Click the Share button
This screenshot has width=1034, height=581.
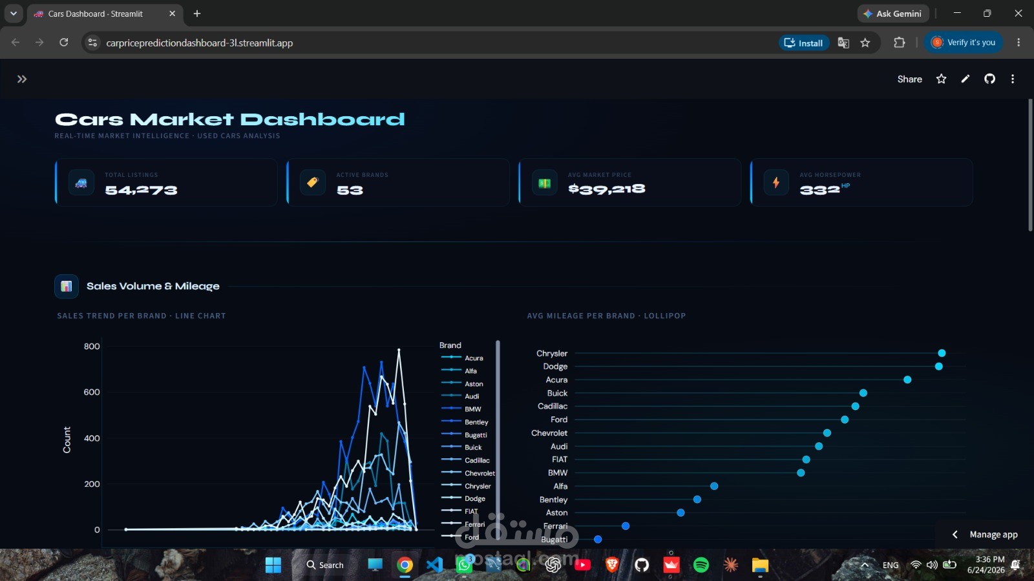(x=909, y=79)
